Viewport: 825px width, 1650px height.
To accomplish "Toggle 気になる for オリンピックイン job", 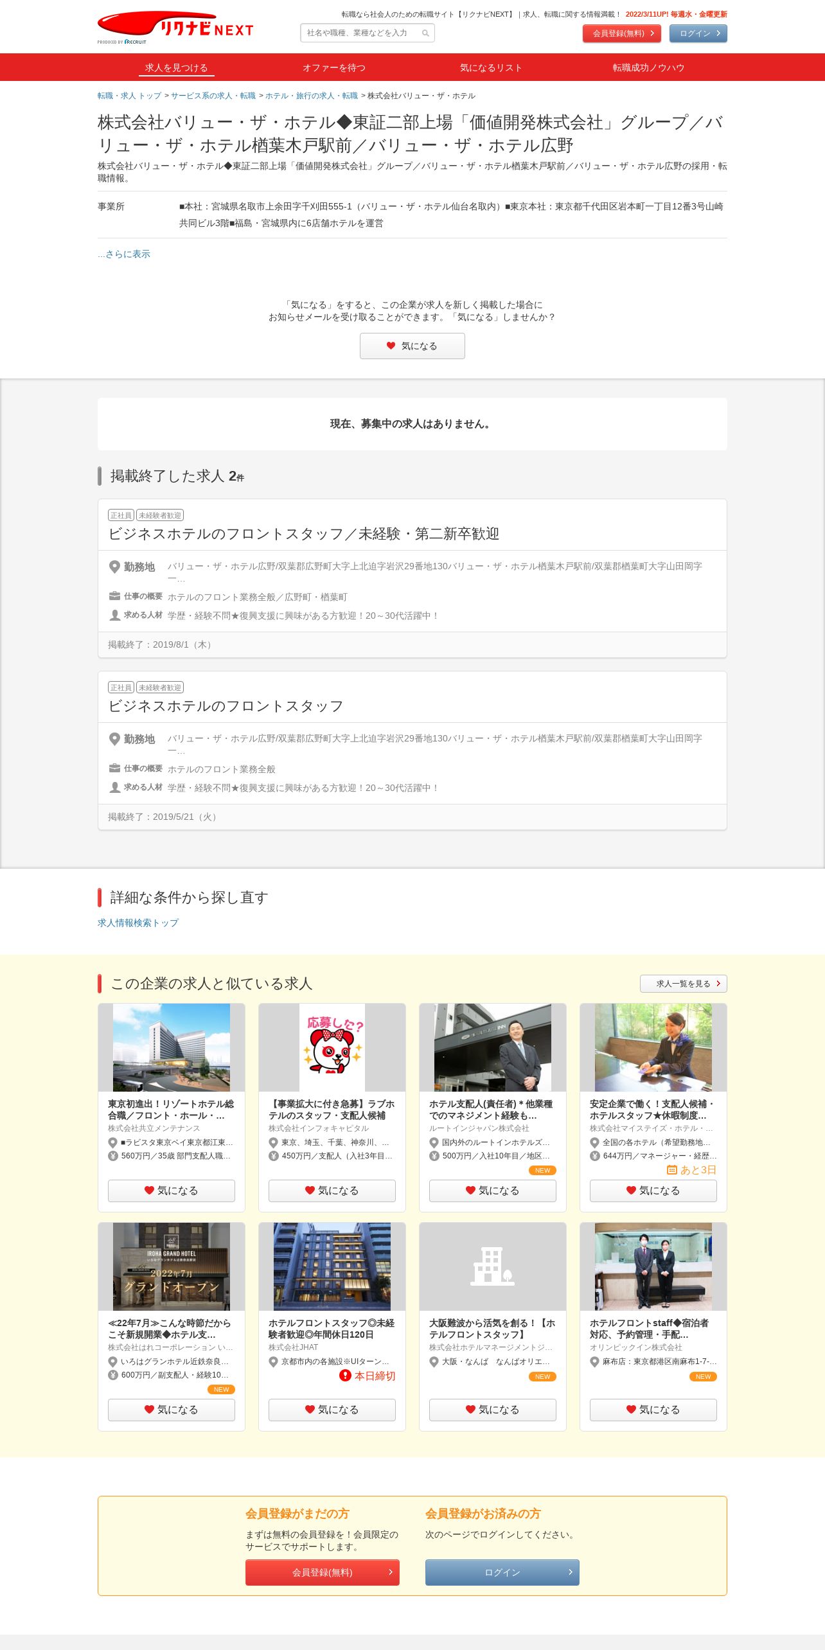I will coord(653,1410).
